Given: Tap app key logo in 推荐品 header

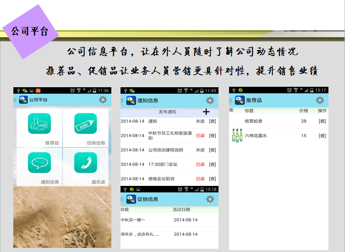Looking at the screenshot, I should click(240, 100).
